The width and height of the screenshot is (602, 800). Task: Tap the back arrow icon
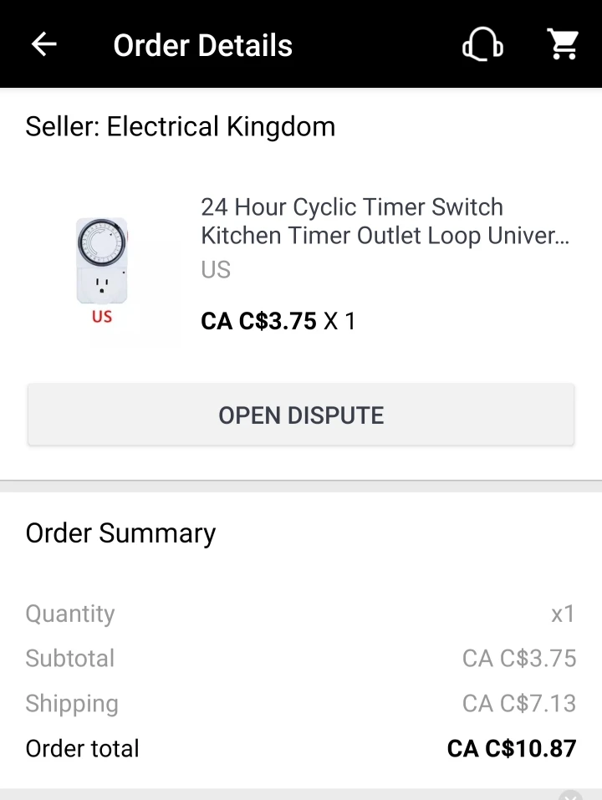pos(43,44)
